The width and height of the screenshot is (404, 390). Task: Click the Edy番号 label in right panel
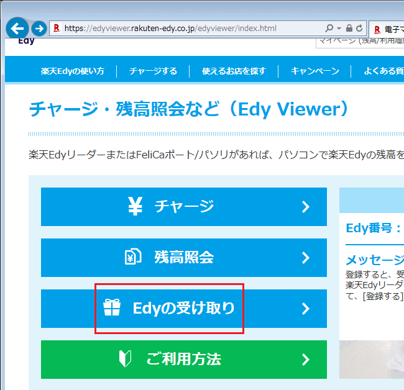pyautogui.click(x=374, y=228)
